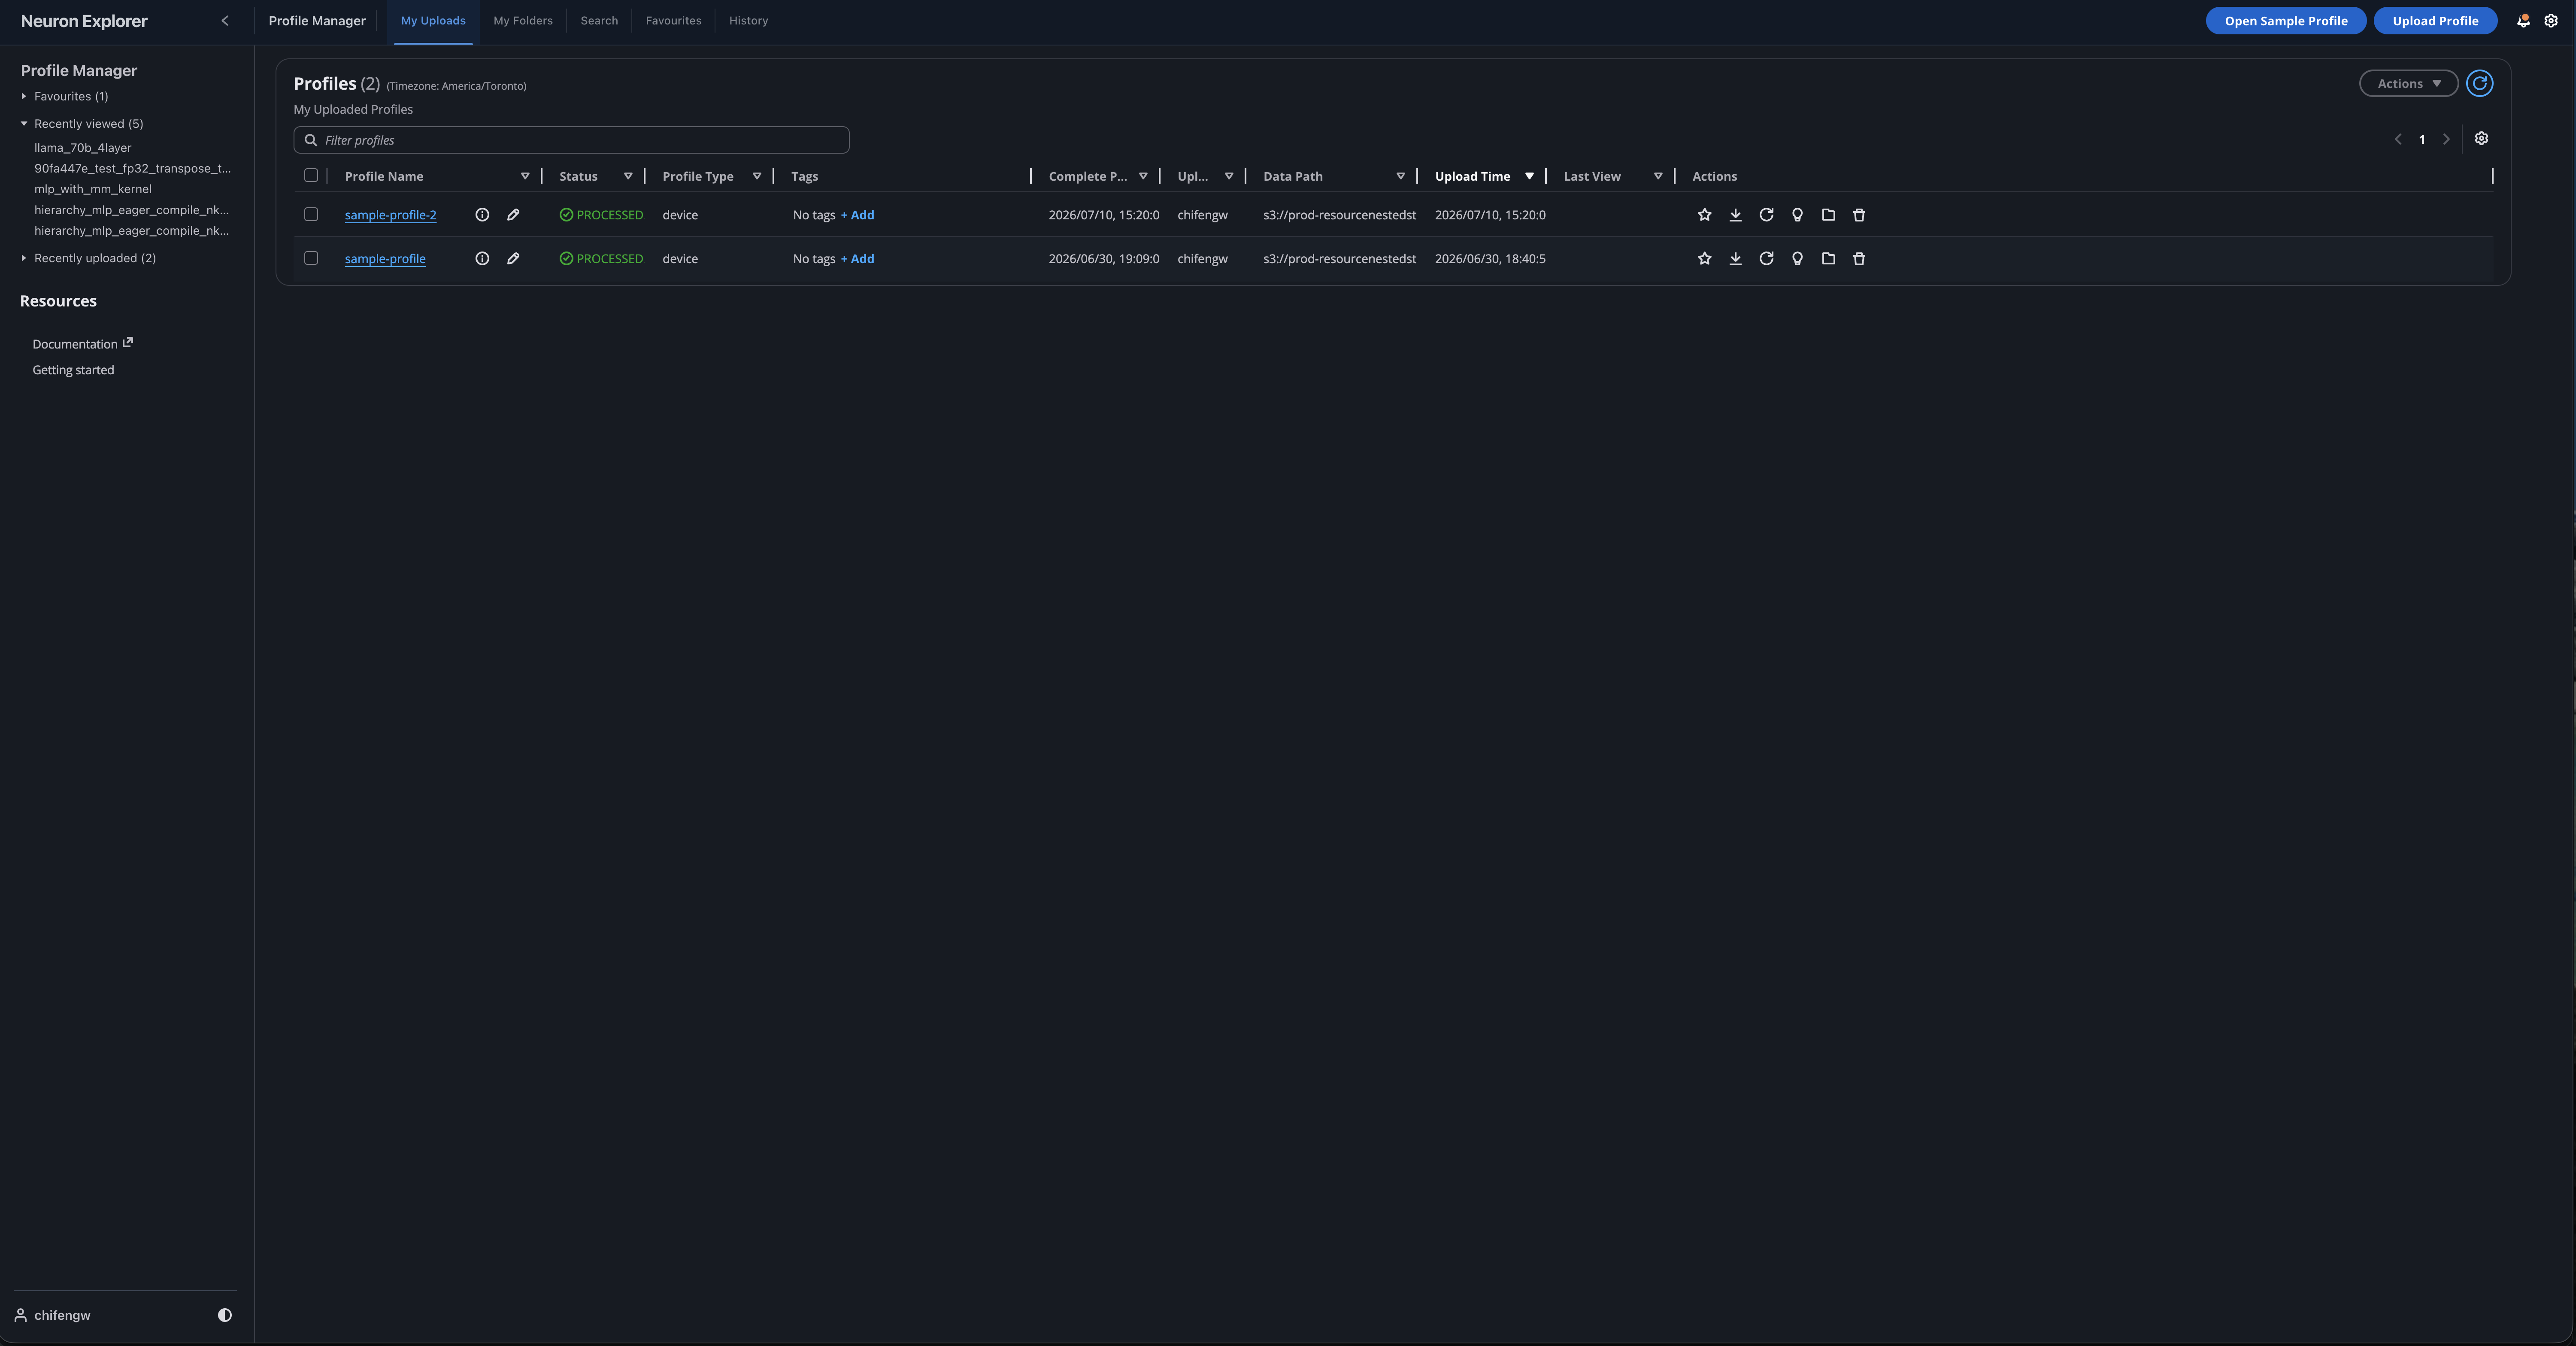
Task: Open Documentation external link
Action: 82,344
